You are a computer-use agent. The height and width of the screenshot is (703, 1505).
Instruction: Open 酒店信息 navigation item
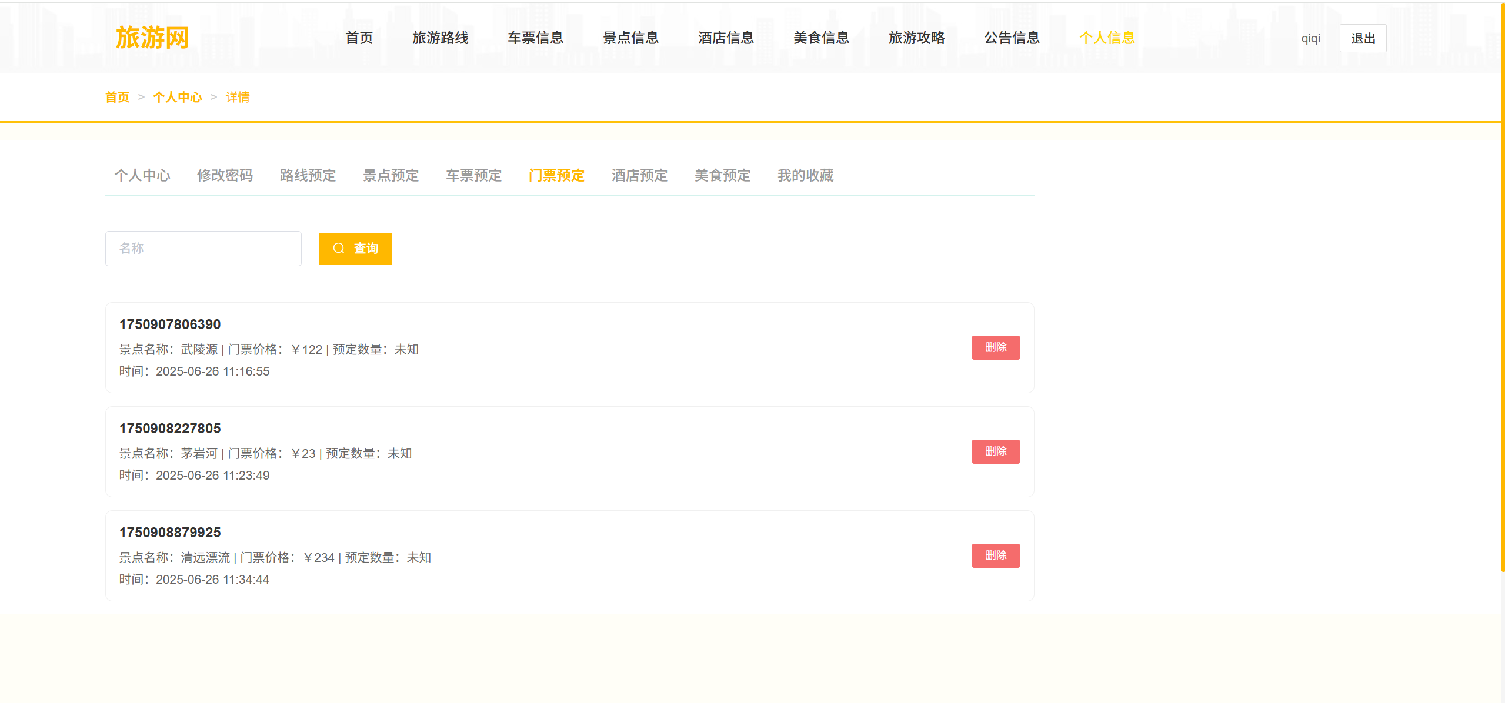pos(726,38)
